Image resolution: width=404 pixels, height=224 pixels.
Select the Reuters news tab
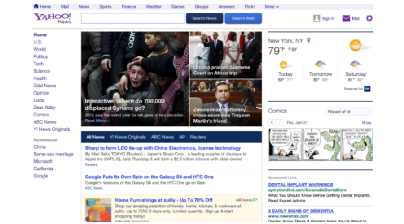coord(198,137)
